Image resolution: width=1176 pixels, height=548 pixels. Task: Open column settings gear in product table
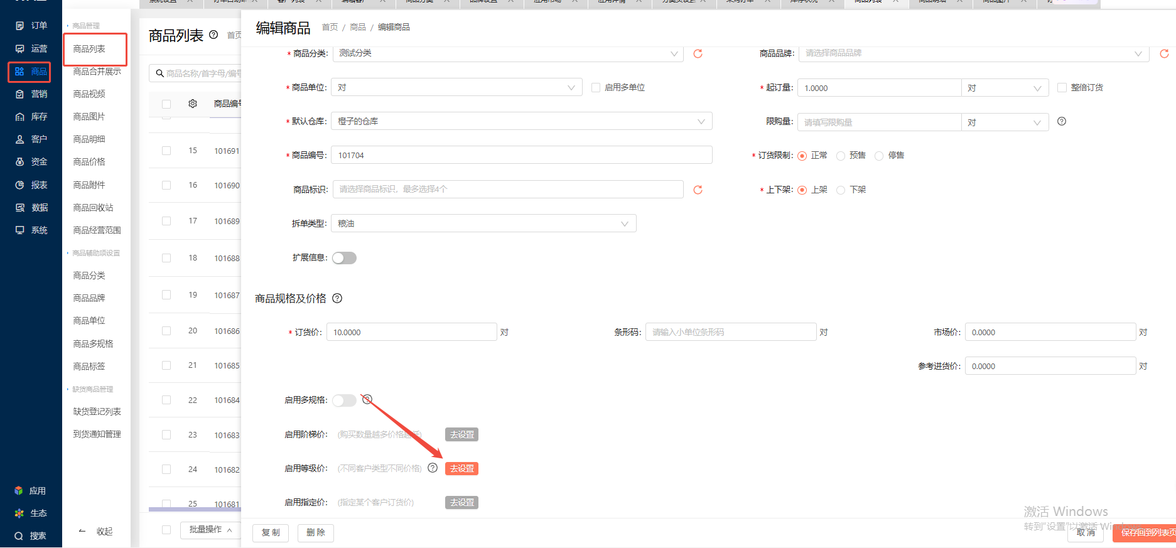(193, 104)
